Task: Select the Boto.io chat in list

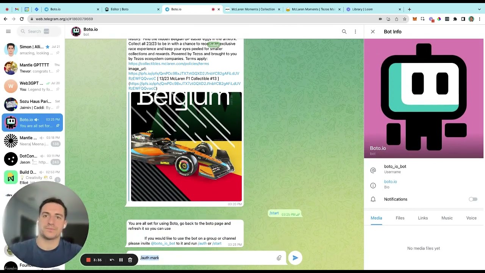Action: (x=32, y=122)
